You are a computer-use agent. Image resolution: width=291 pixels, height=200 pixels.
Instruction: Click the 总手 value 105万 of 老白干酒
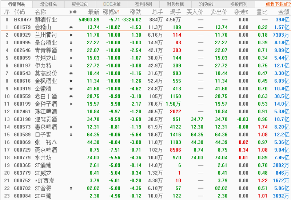pyautogui.click(x=156, y=96)
